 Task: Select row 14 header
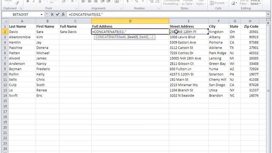(5, 96)
